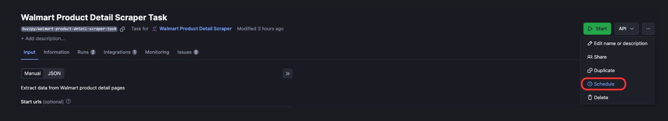
Task: Click the Walmart Product Detail Scraper actor icon
Action: click(155, 29)
